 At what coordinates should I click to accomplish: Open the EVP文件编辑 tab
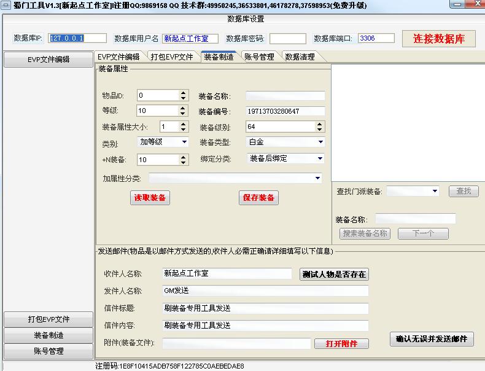click(x=119, y=57)
